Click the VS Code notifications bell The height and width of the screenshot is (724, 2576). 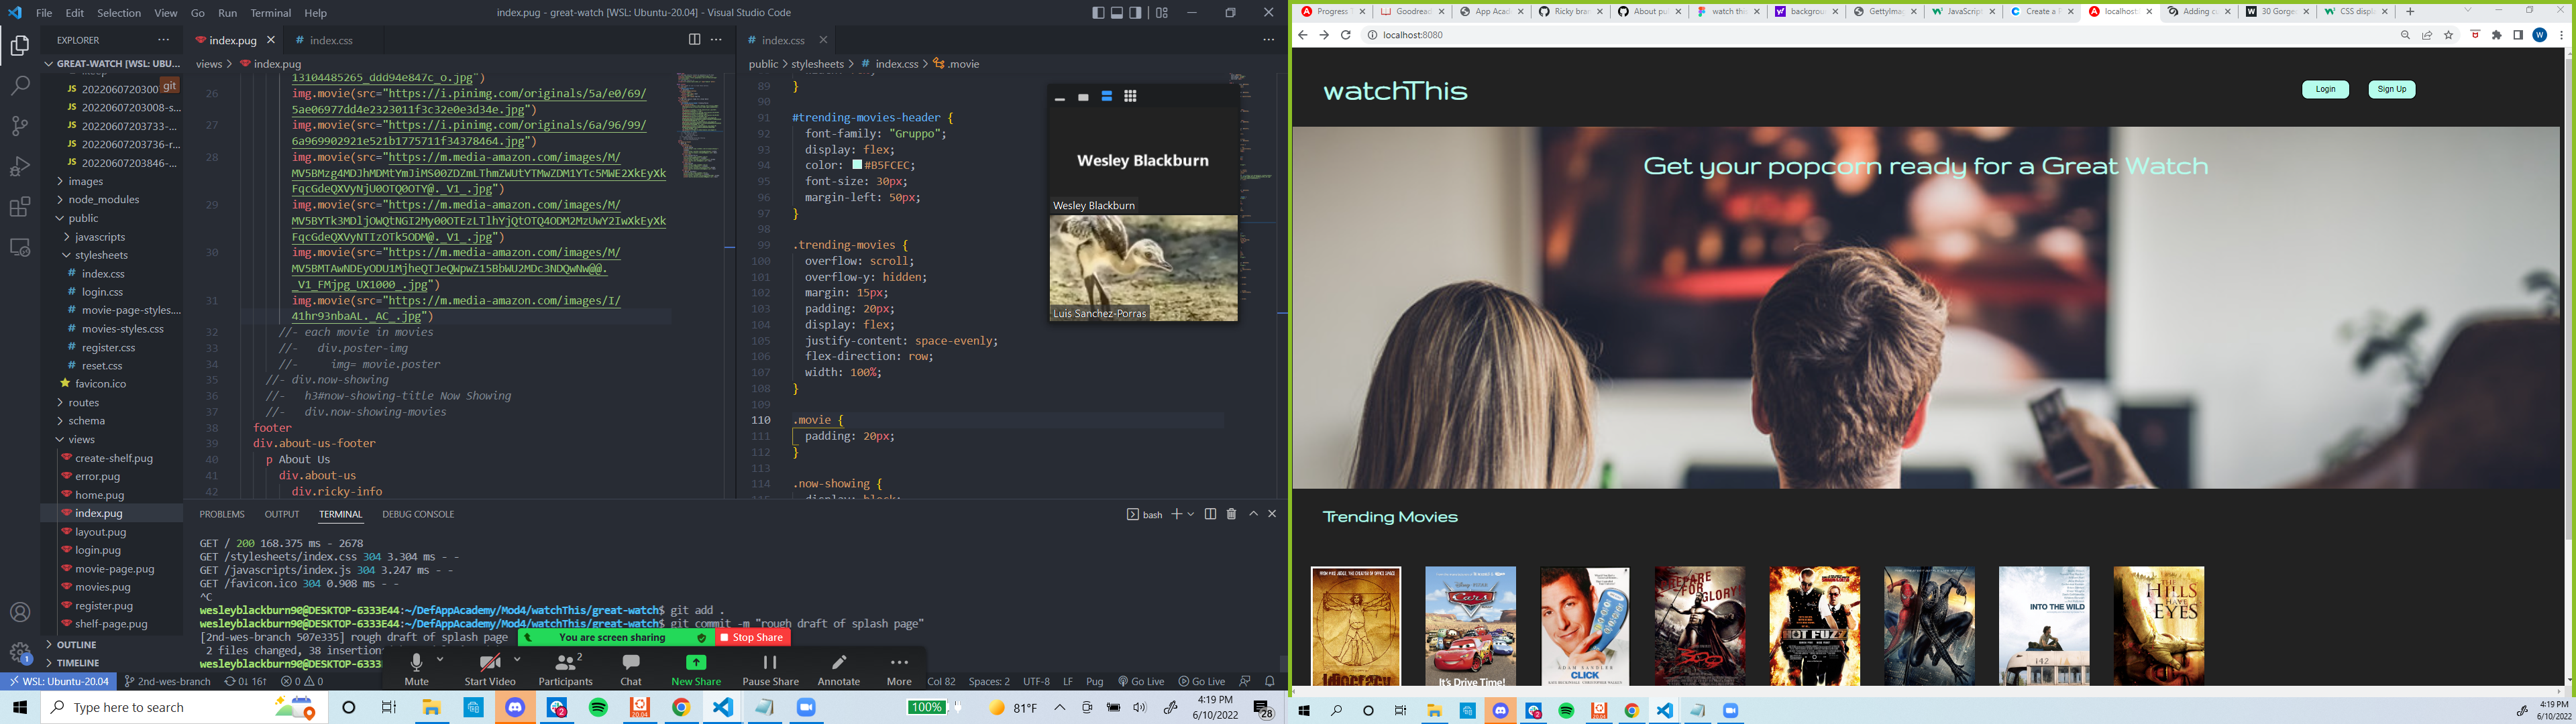coord(1269,681)
